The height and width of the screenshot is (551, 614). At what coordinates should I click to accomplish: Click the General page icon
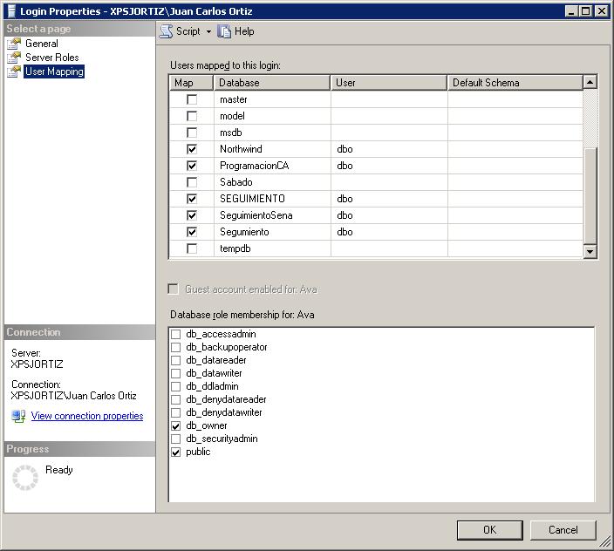(14, 44)
